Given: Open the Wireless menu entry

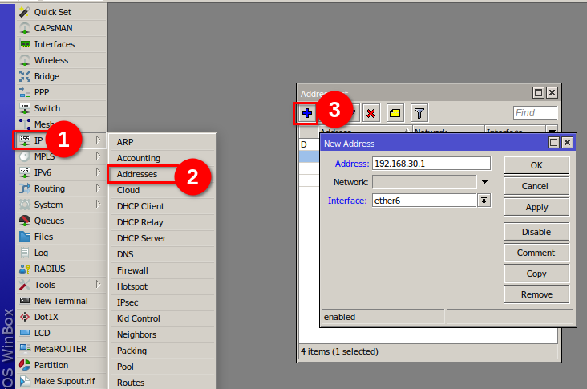Looking at the screenshot, I should [x=51, y=60].
